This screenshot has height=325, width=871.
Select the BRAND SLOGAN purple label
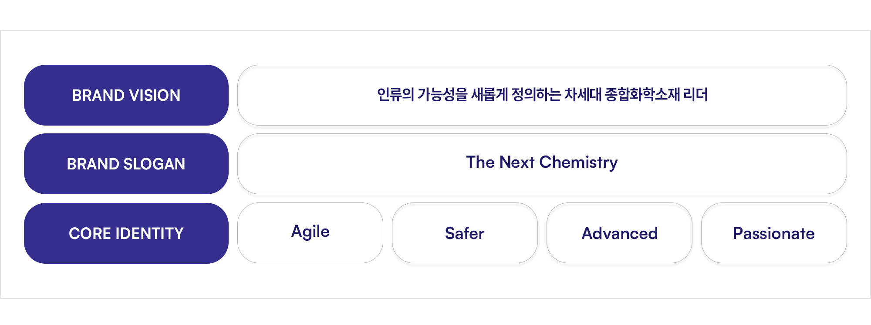[126, 164]
